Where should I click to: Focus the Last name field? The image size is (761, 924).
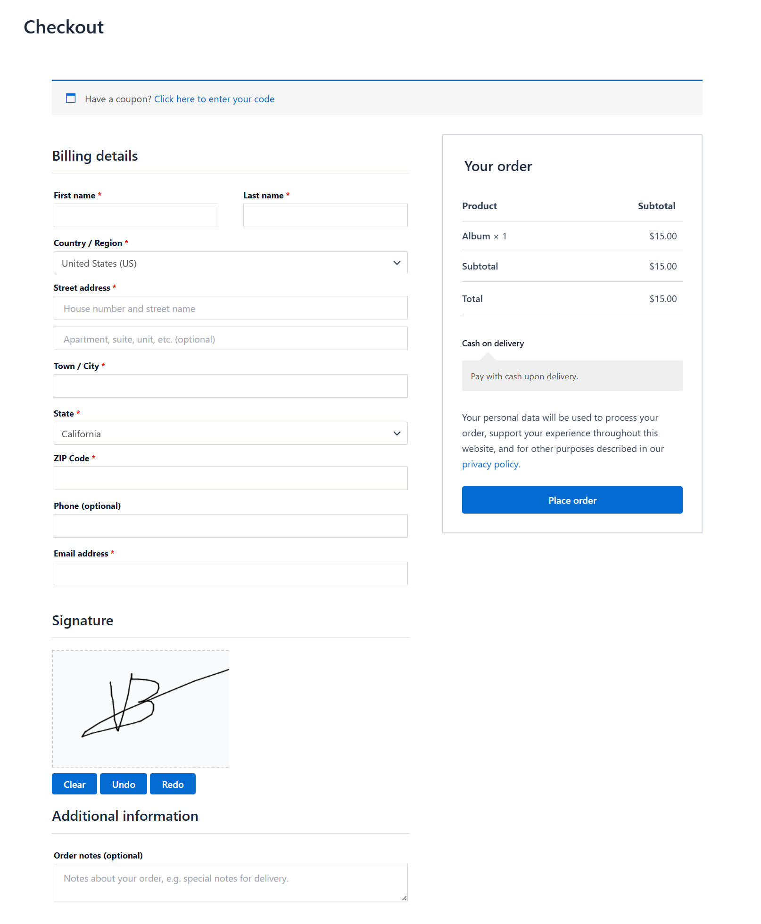325,215
